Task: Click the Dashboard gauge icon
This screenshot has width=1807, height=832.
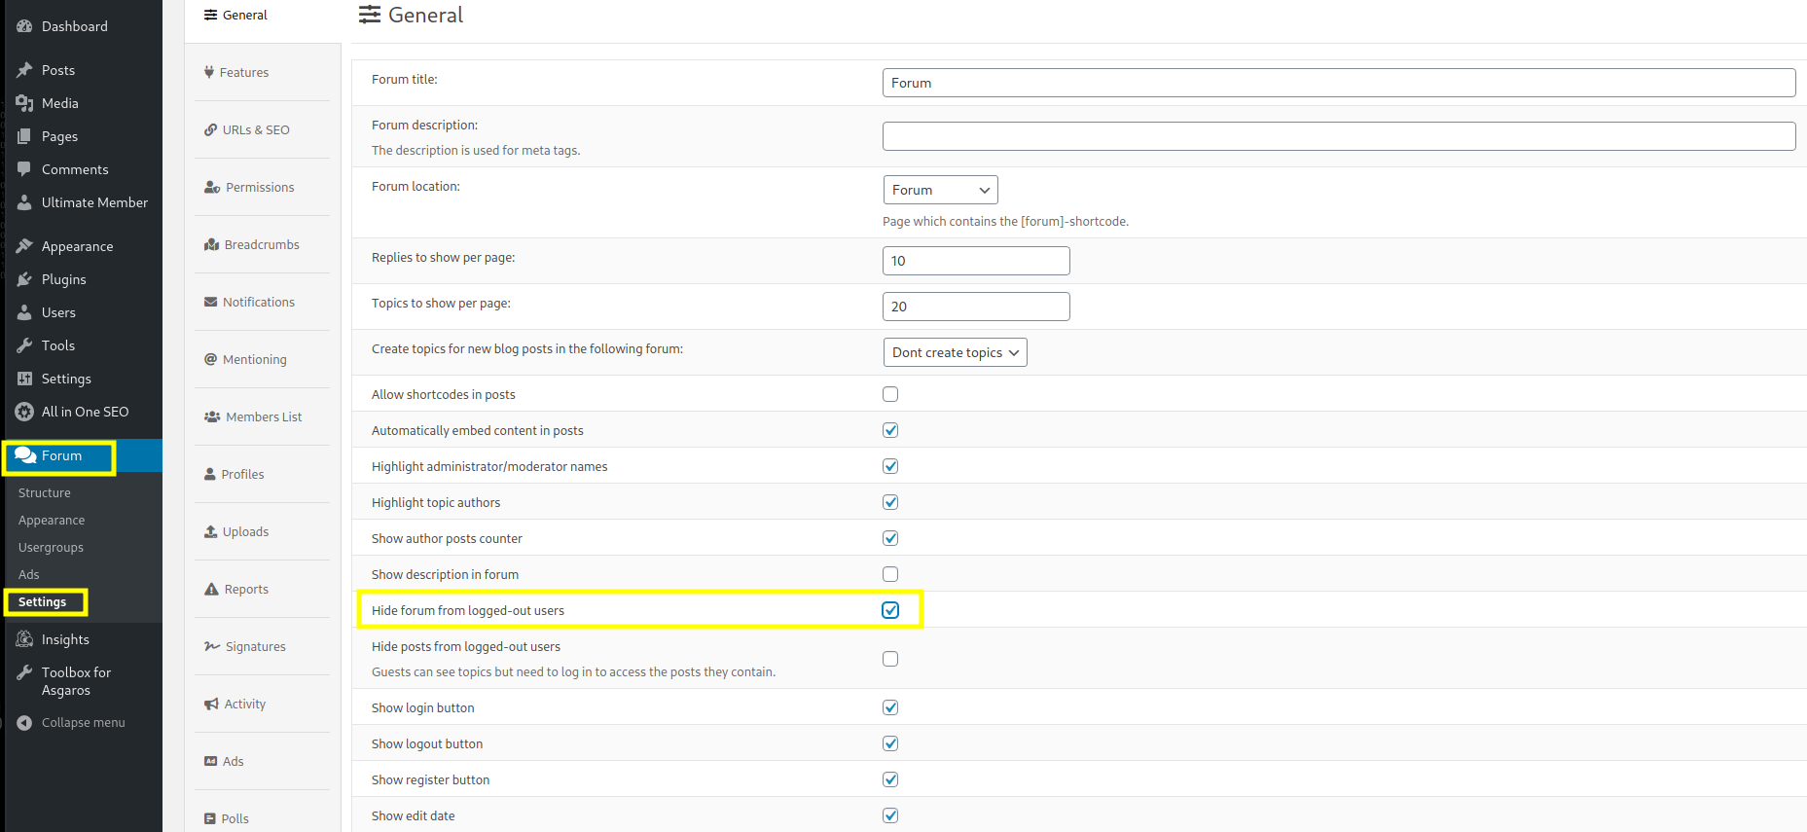Action: click(x=24, y=26)
